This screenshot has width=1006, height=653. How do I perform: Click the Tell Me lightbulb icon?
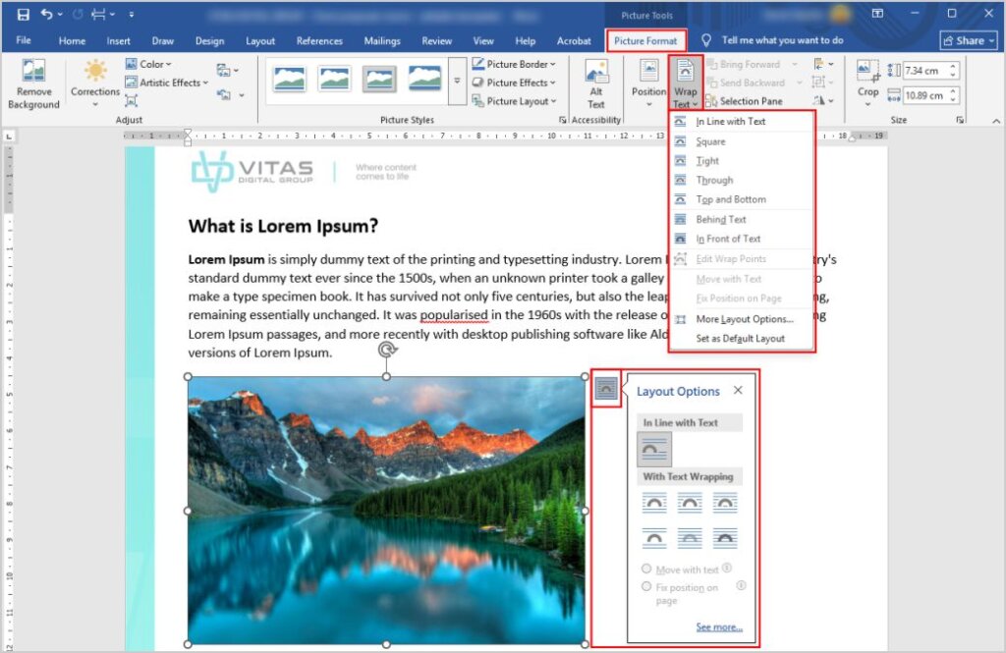tap(705, 40)
